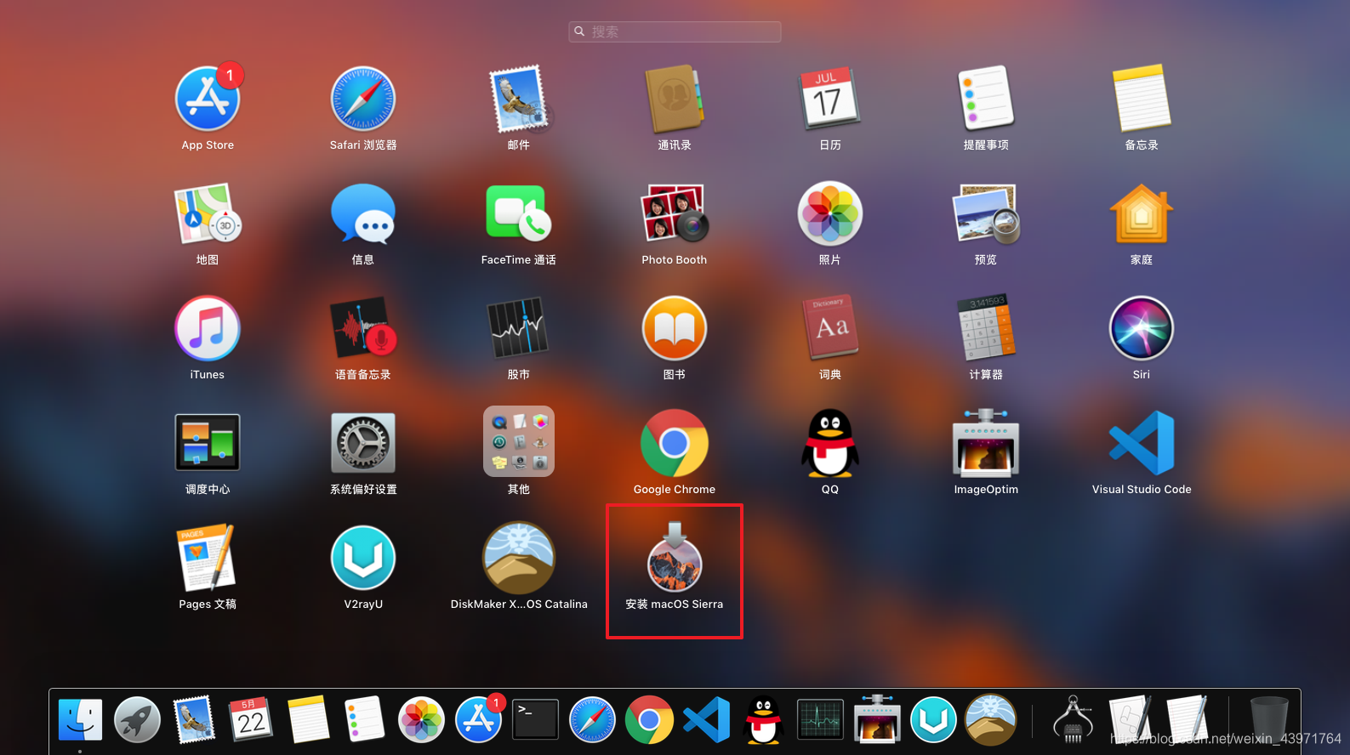Image resolution: width=1350 pixels, height=755 pixels.
Task: Open Reminders list icon in the Dock
Action: tap(365, 720)
